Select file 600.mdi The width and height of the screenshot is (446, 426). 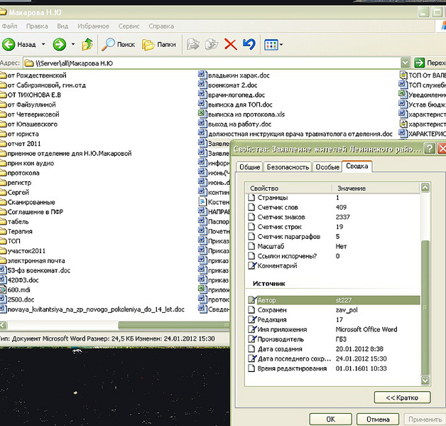click(15, 290)
